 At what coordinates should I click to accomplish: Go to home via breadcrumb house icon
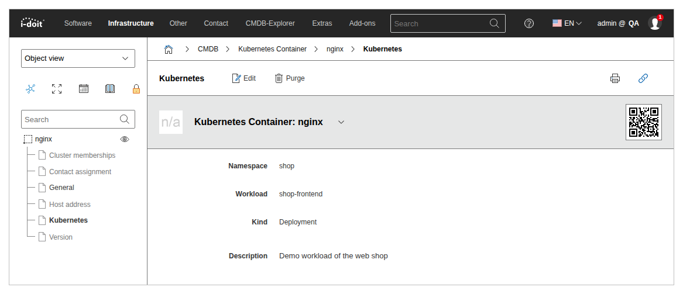click(169, 49)
